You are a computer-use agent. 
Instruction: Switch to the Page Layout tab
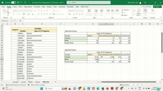click(x=28, y=7)
